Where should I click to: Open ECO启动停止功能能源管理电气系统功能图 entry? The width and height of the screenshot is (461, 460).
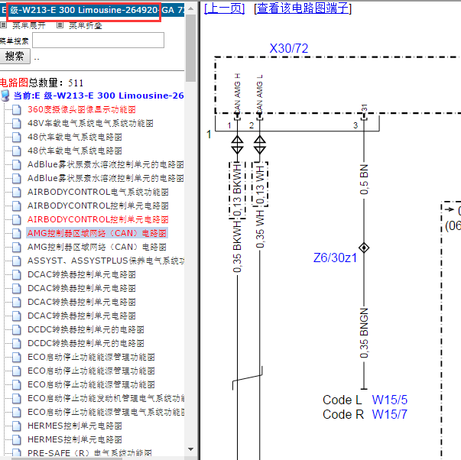(106, 412)
